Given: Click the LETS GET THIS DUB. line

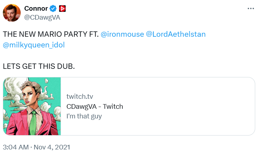Looking at the screenshot, I should [x=39, y=66].
